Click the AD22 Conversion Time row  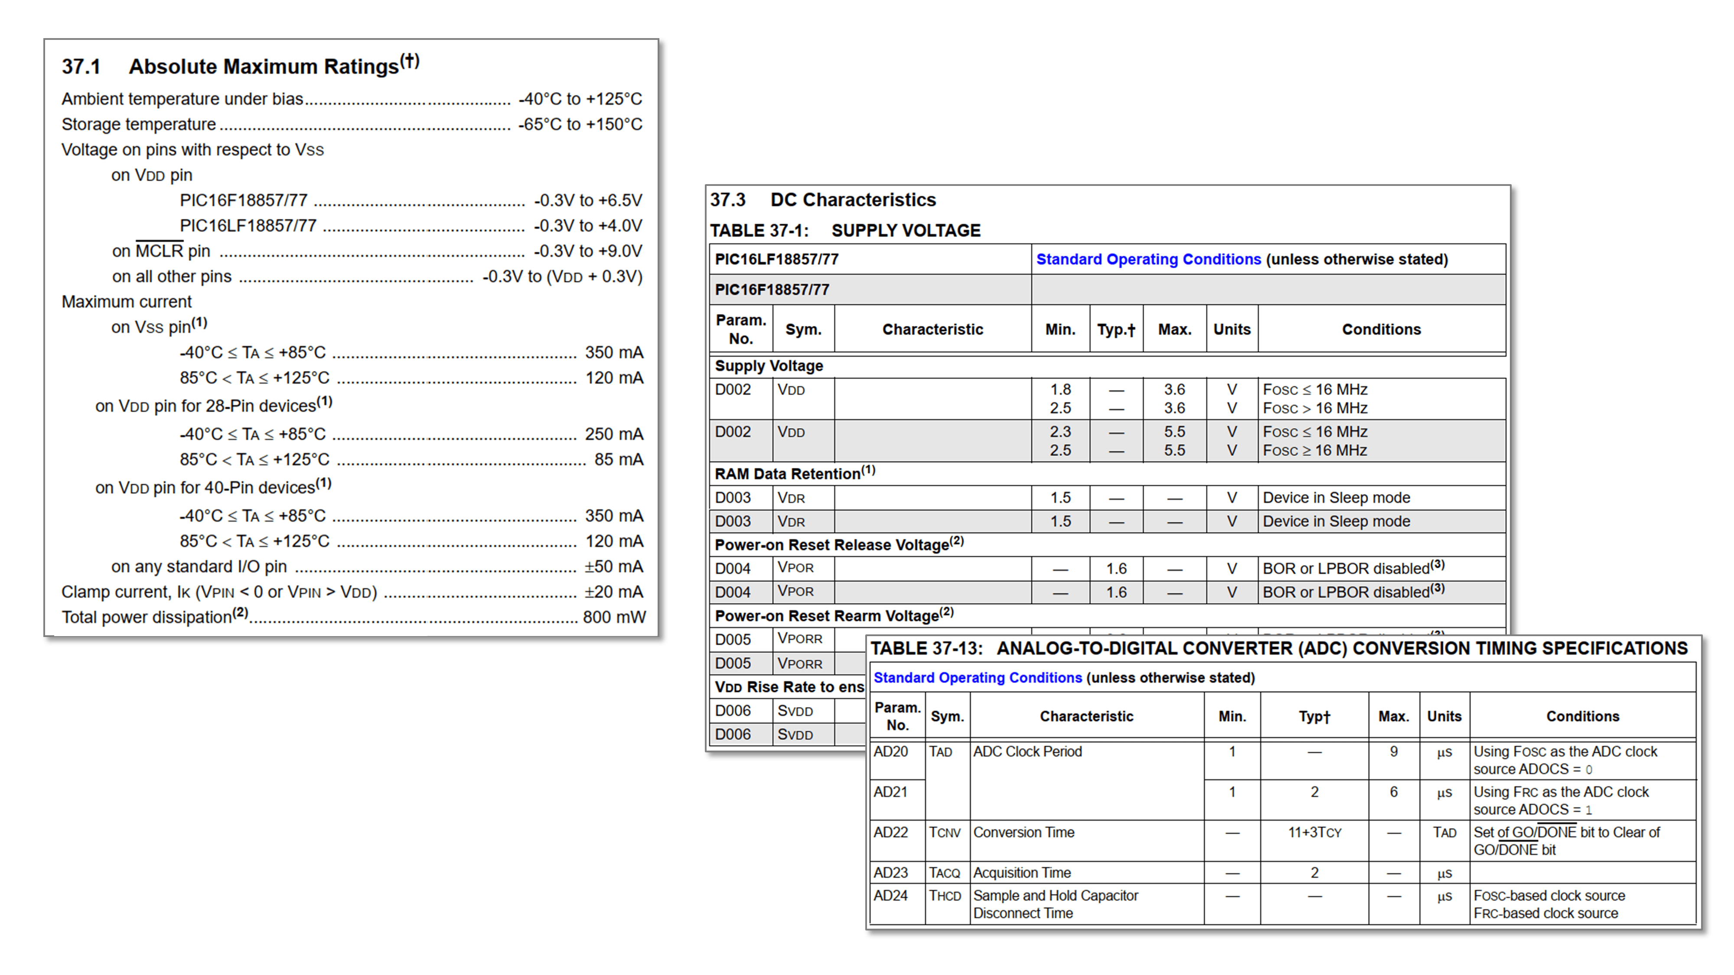(x=1283, y=841)
